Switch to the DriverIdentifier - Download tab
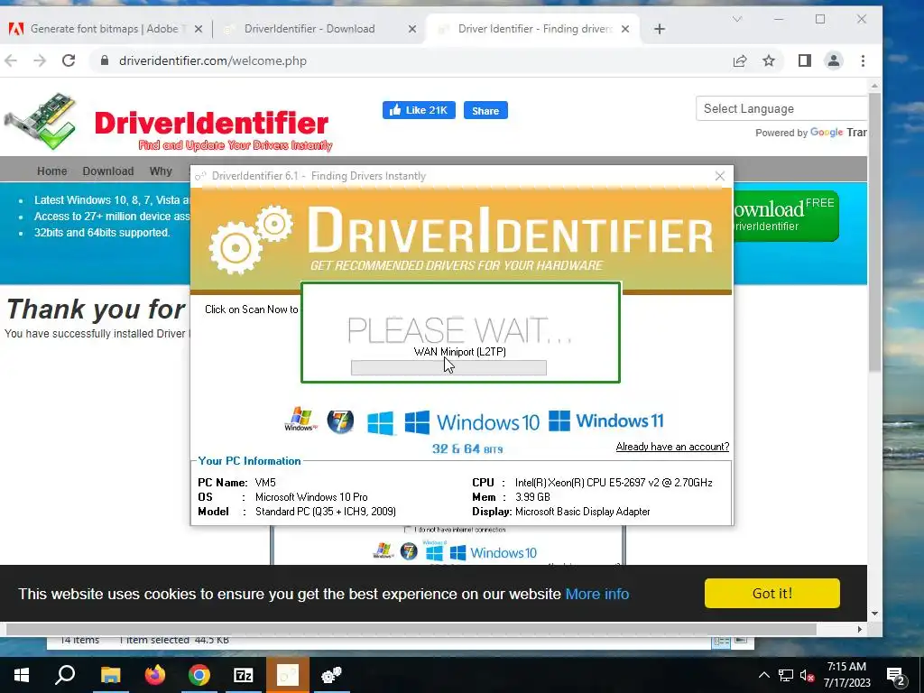The height and width of the screenshot is (693, 924). (319, 29)
